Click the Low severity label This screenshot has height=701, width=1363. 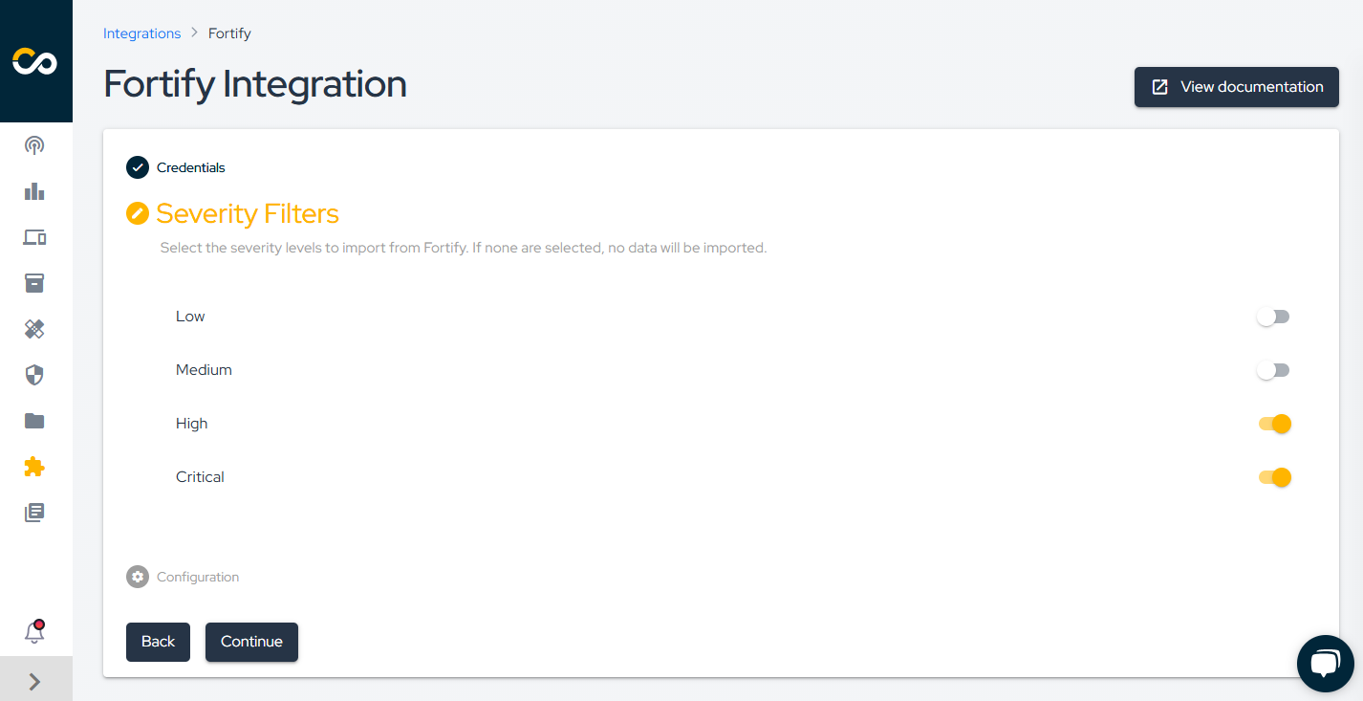(190, 317)
